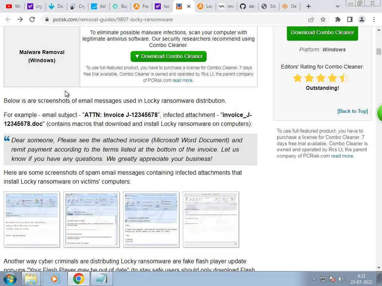Viewport: 382px width, 286px height.
Task: Open 'read more' link in table
Action: pos(182,80)
